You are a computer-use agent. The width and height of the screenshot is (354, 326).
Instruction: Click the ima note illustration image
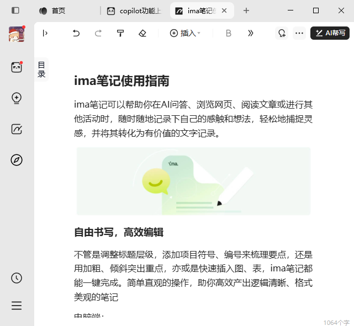point(193,181)
